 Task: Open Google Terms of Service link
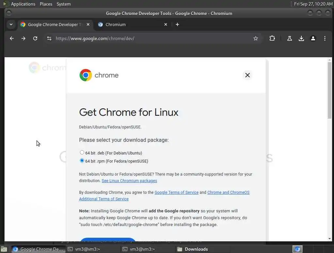[x=176, y=193]
